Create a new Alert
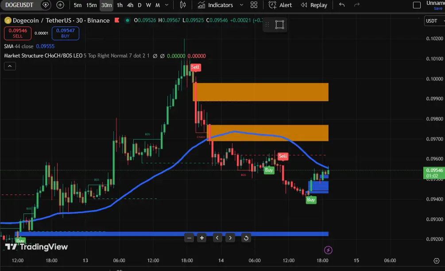445x271 pixels. point(280,5)
